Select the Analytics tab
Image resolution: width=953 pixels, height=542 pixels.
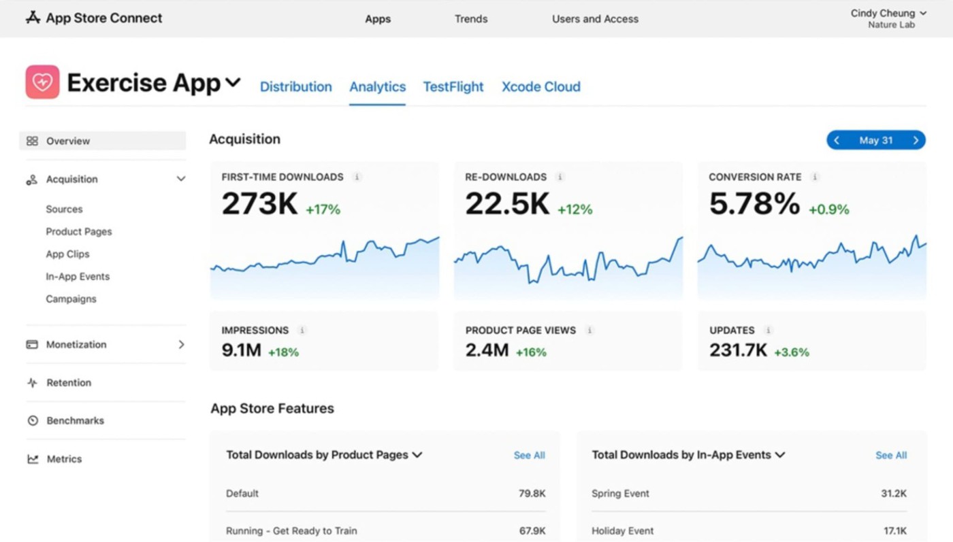pos(378,87)
